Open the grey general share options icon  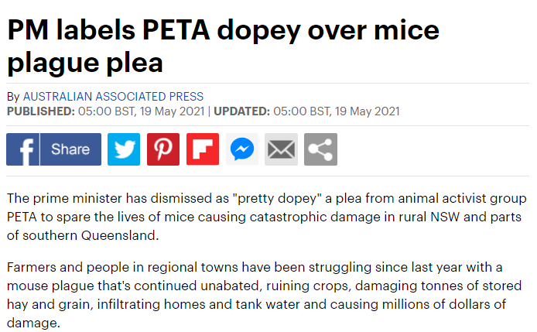(x=320, y=149)
